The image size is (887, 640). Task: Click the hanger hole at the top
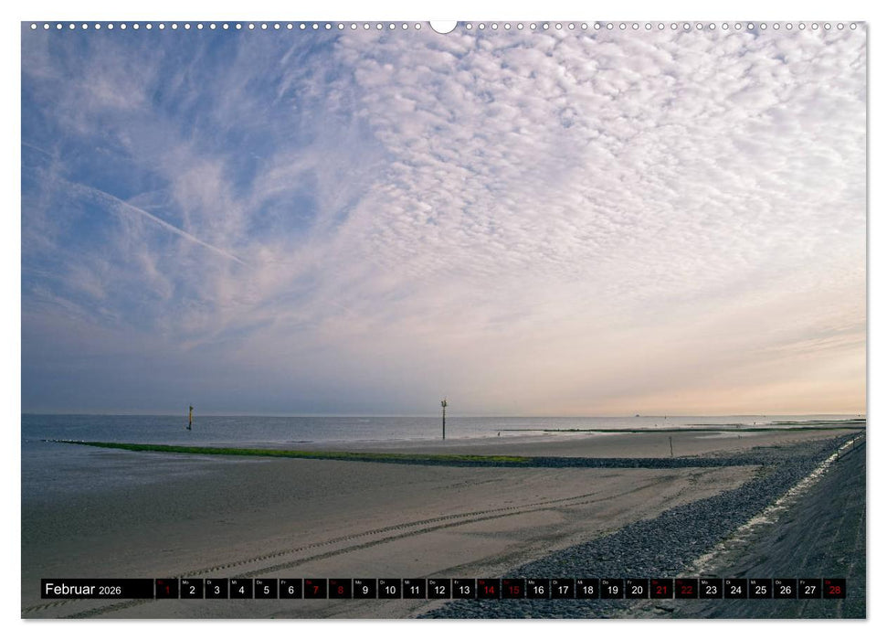(x=443, y=14)
